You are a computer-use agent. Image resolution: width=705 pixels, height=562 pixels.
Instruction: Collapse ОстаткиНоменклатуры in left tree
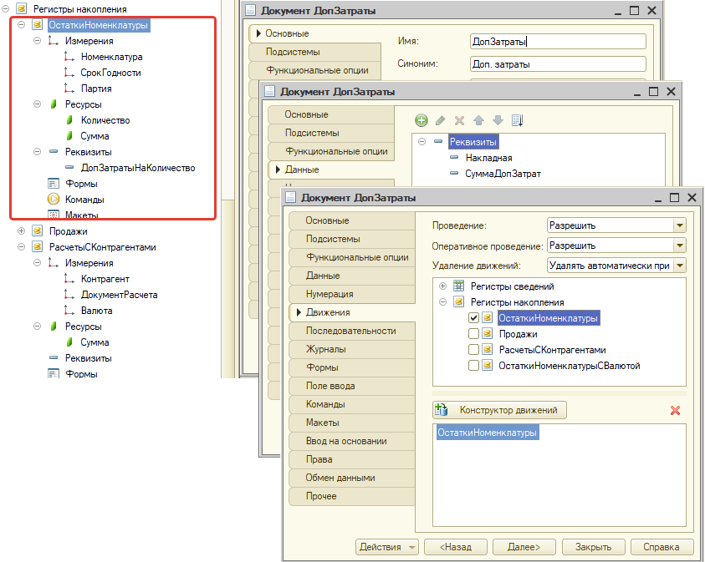pos(21,25)
